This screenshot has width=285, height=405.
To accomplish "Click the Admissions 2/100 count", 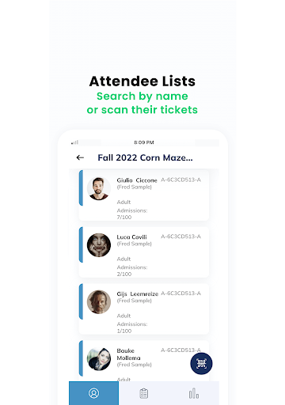I will coord(132,271).
